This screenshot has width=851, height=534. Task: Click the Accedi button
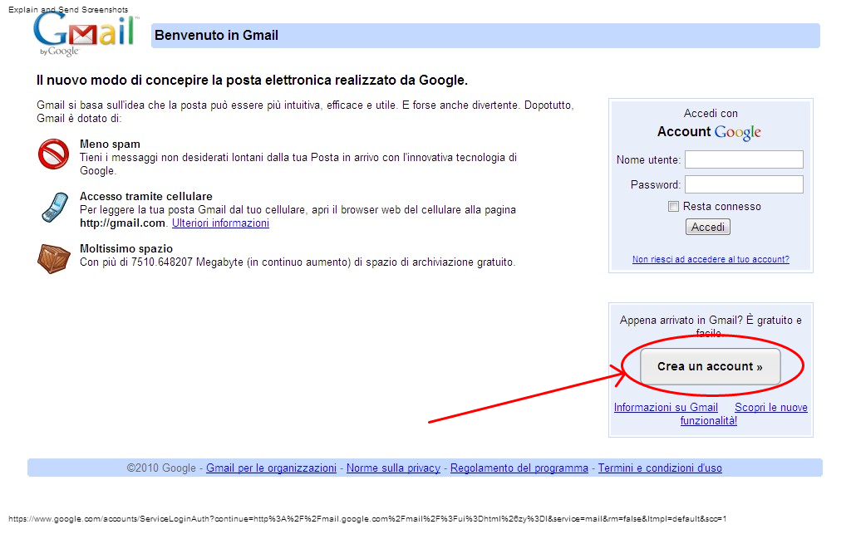pyautogui.click(x=708, y=228)
